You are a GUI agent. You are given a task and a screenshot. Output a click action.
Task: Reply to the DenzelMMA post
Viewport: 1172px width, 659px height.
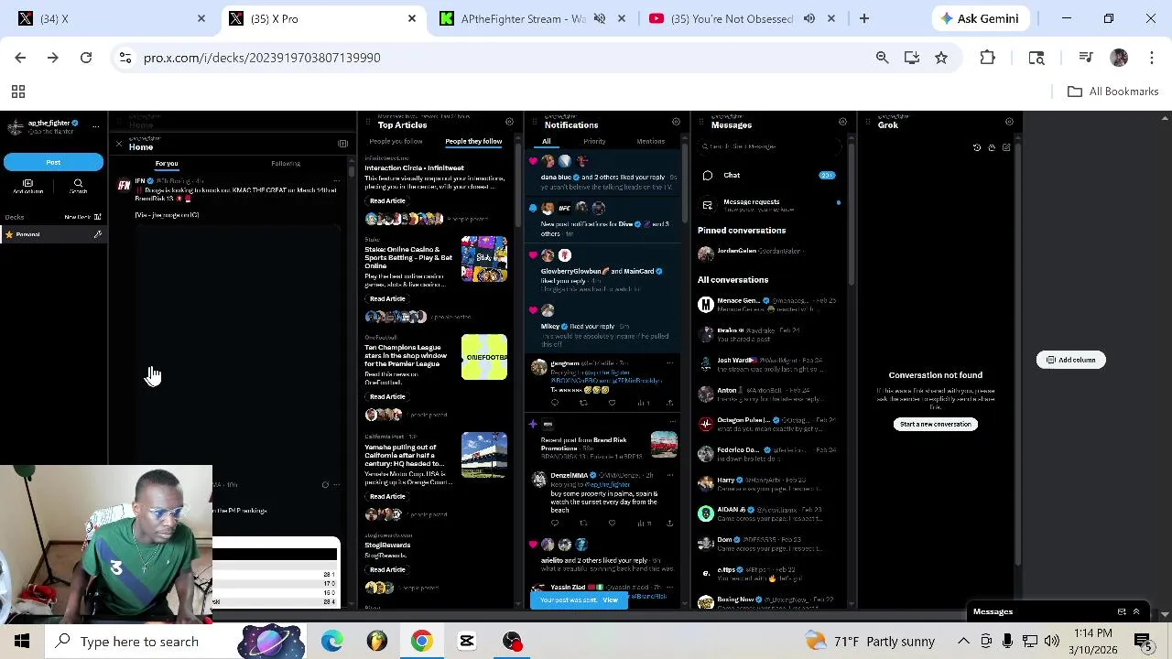coord(555,523)
